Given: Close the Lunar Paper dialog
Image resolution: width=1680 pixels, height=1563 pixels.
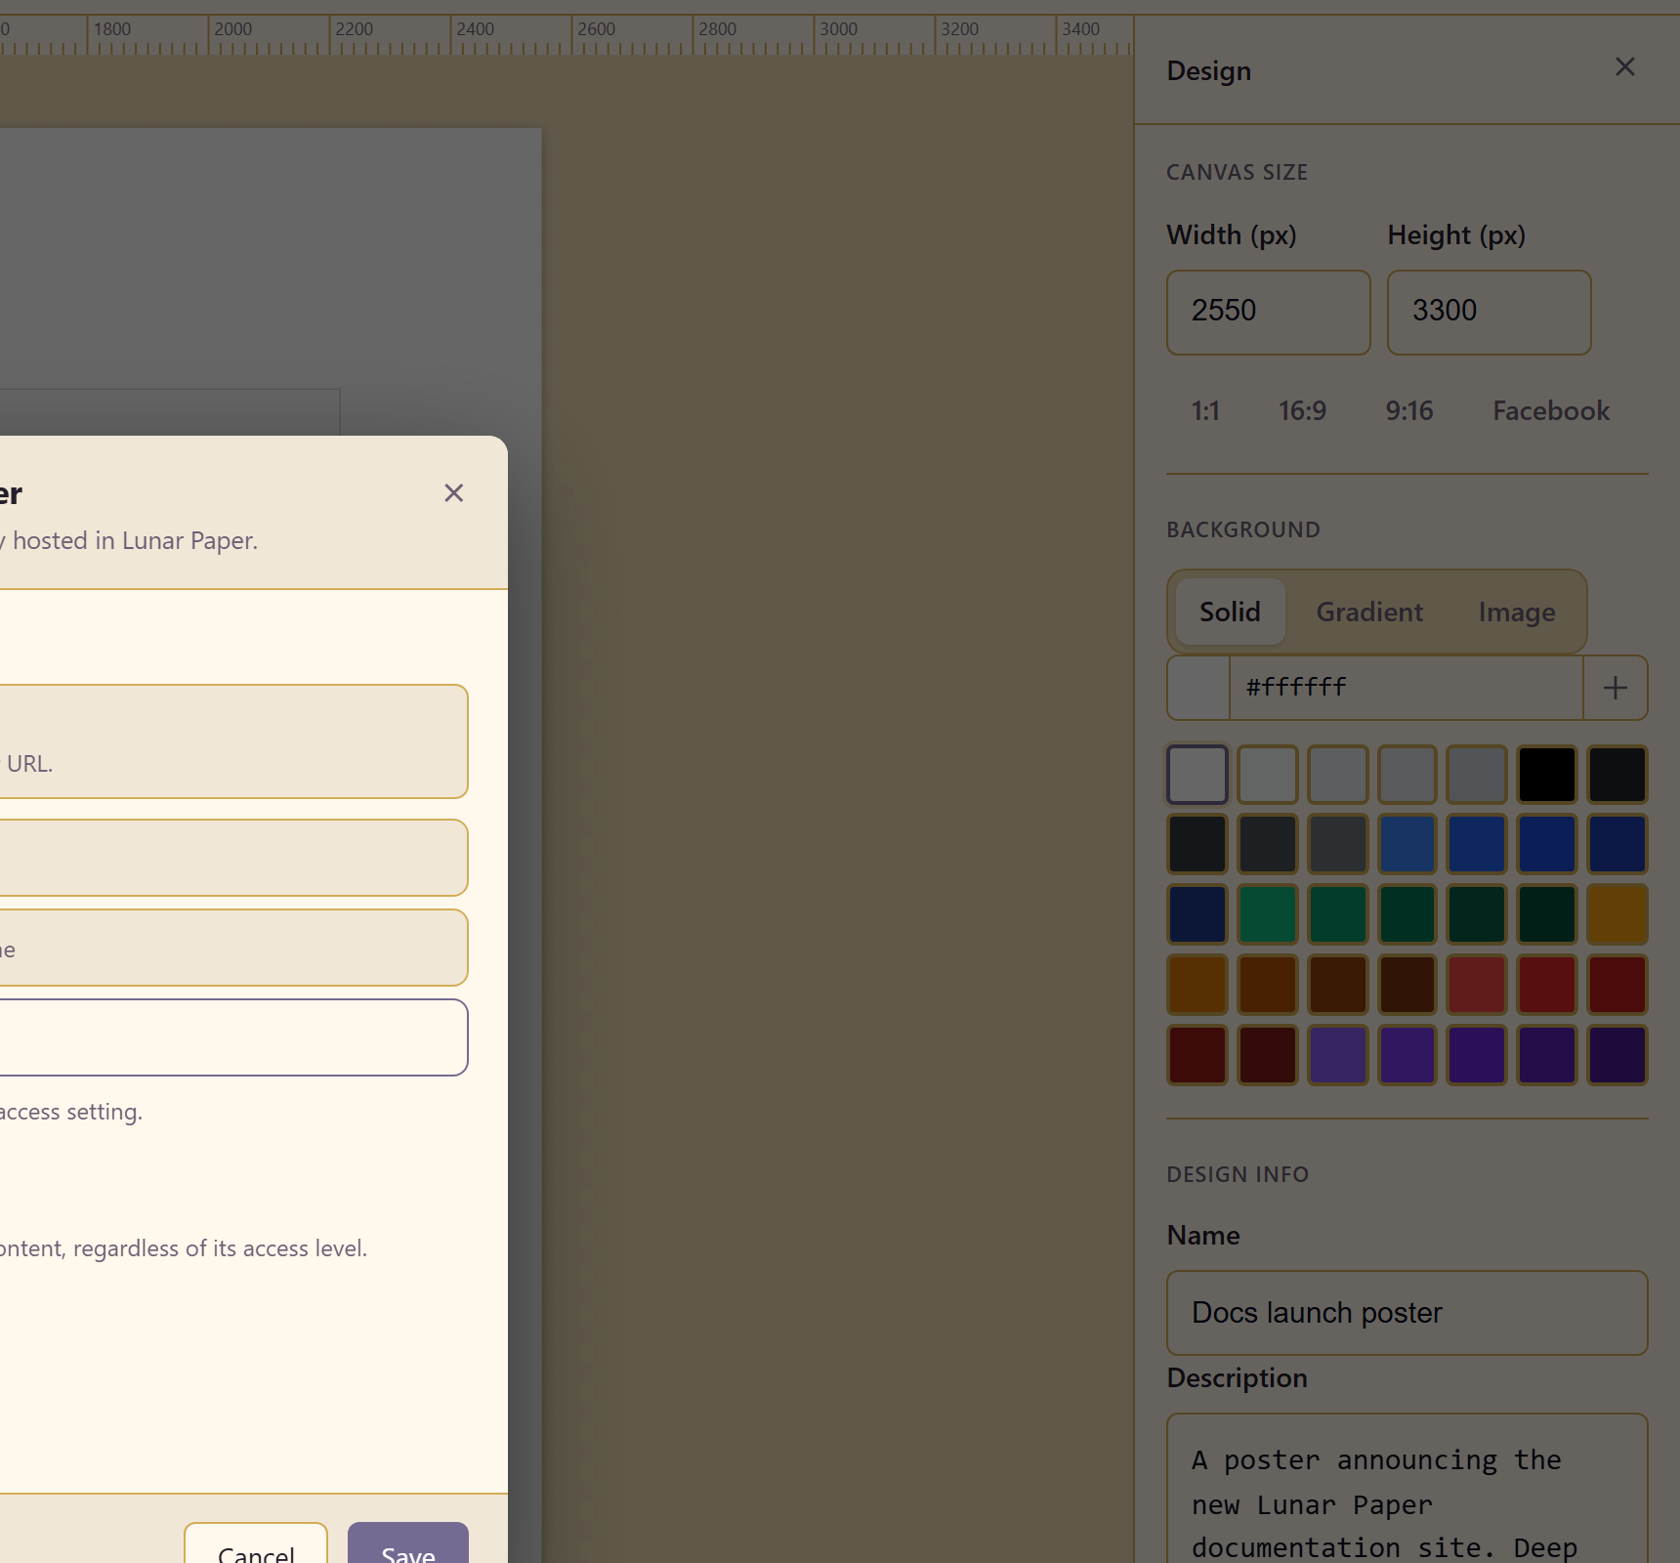Looking at the screenshot, I should 453,493.
